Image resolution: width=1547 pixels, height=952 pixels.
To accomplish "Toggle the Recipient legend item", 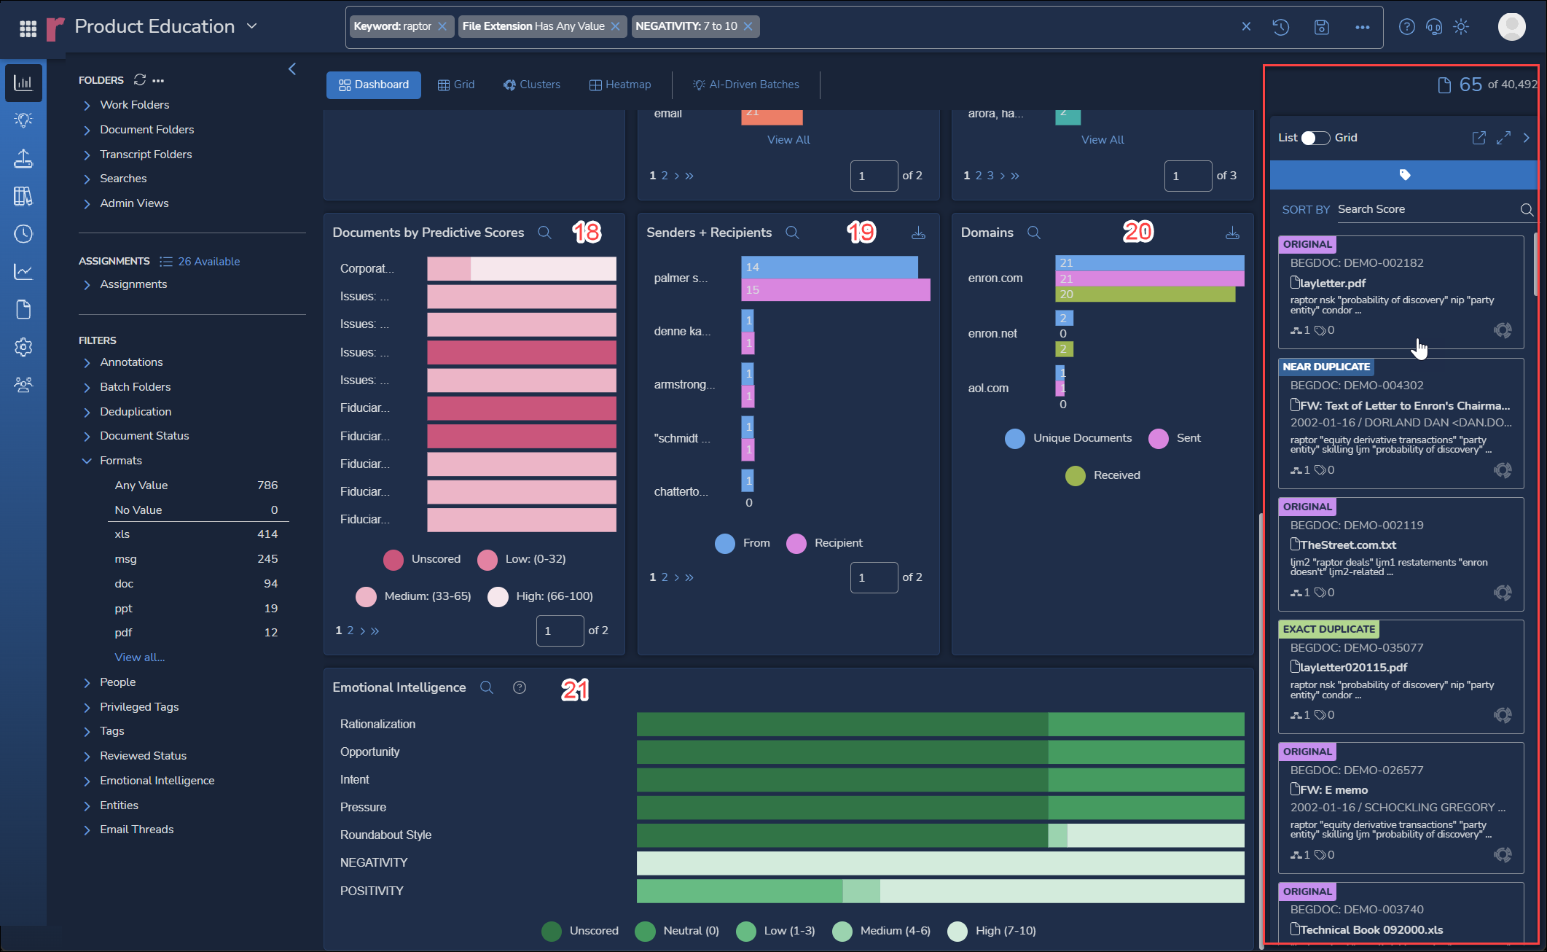I will 824,543.
